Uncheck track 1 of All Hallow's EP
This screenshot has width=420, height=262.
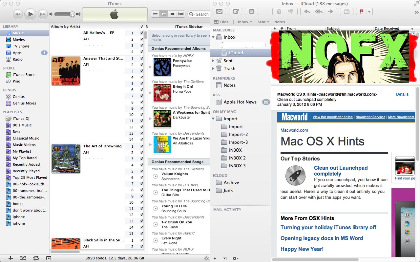tap(142, 33)
